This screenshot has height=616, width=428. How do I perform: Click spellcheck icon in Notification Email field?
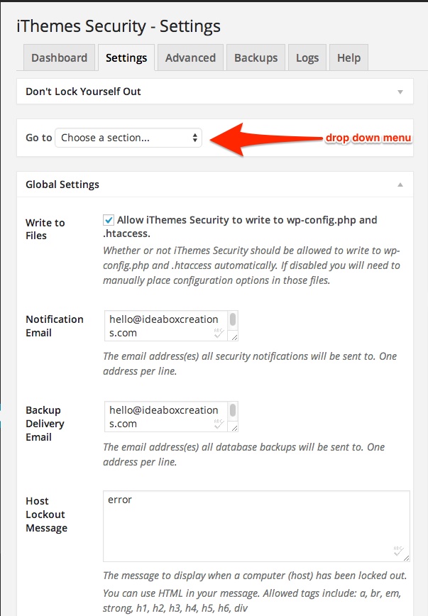tap(219, 333)
